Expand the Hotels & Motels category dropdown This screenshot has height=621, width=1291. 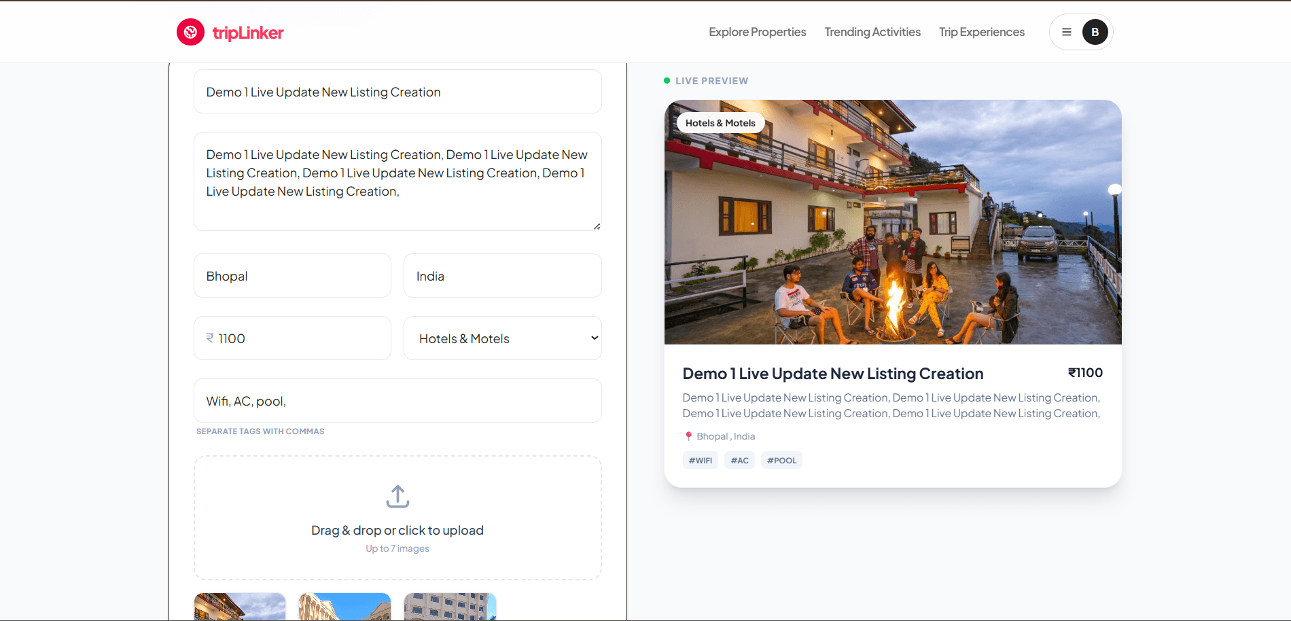point(503,338)
